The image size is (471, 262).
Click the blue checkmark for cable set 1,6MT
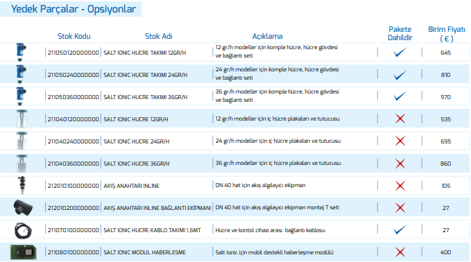(400, 230)
